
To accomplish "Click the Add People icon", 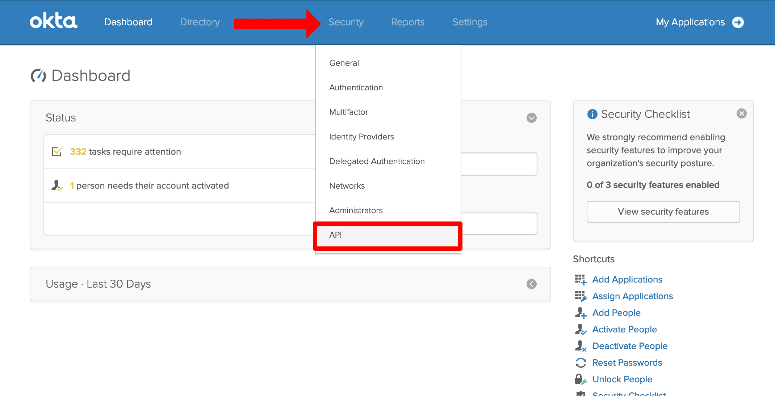I will (x=581, y=313).
